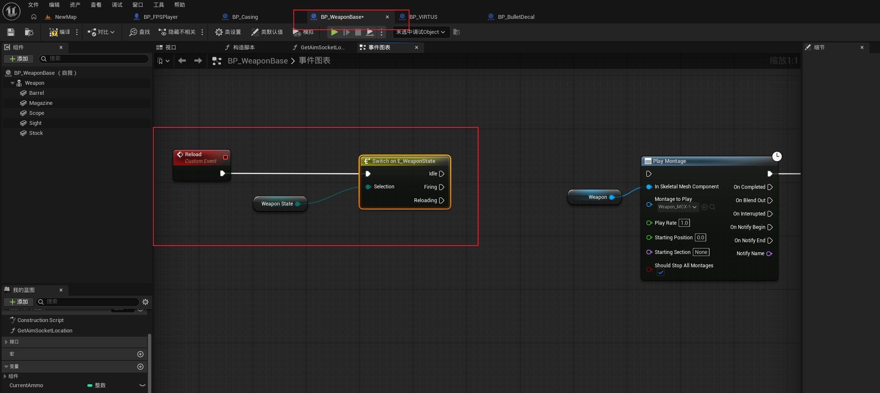Screen dimensions: 880x393
Task: Open the 编辑 menu
Action: (54, 5)
